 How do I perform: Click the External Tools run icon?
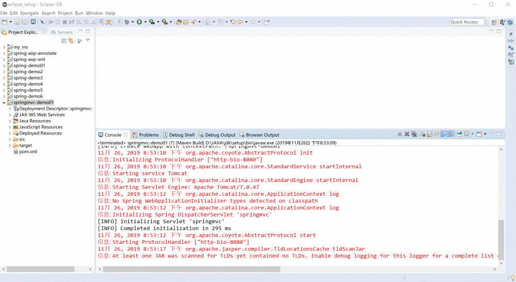165,22
